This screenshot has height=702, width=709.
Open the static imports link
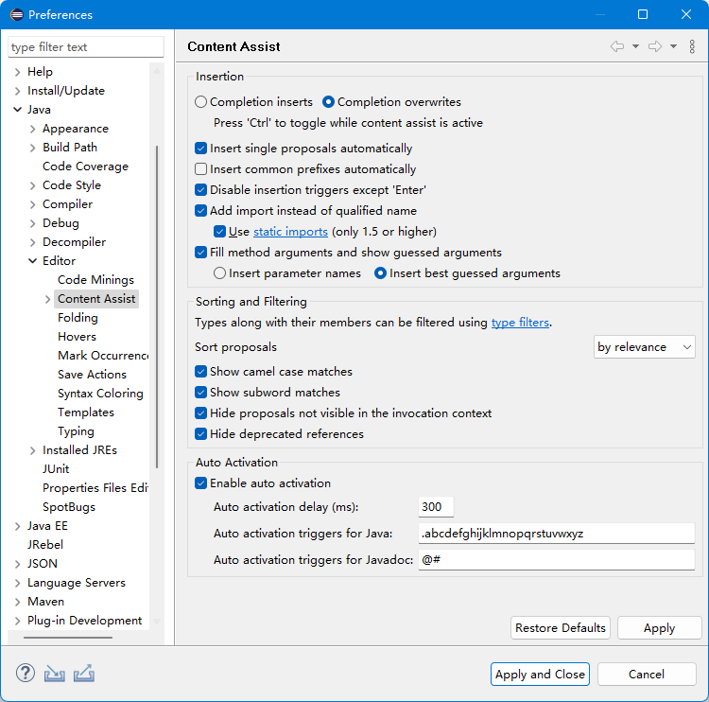coord(290,232)
